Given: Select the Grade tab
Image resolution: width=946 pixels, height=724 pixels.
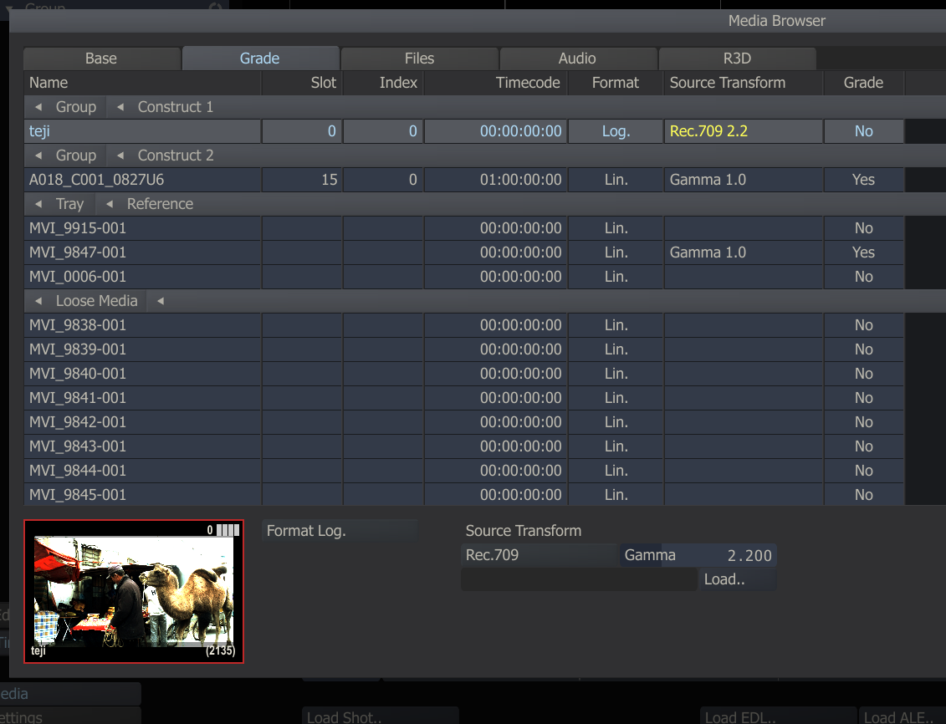Looking at the screenshot, I should pos(260,59).
